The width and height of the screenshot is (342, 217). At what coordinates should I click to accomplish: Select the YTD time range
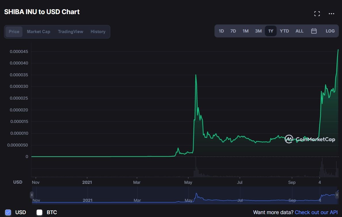point(284,31)
